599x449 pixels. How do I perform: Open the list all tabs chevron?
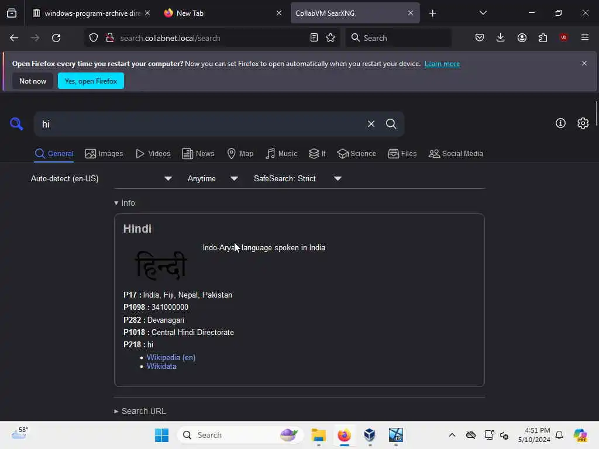click(483, 13)
